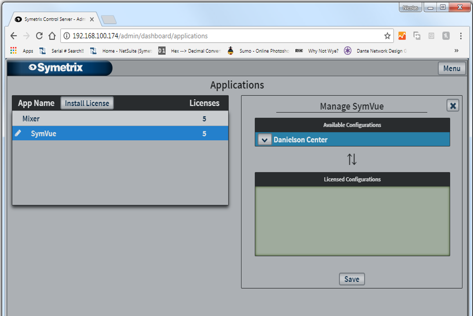
Task: Click the pencil edit icon for SymVue
Action: tap(18, 133)
